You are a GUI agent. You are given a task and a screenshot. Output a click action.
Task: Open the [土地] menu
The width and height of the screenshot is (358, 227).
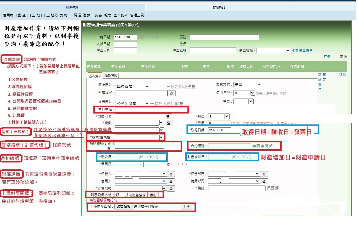tap(37, 15)
